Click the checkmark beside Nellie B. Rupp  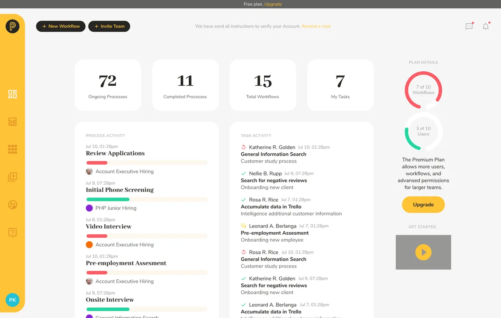pyautogui.click(x=244, y=173)
